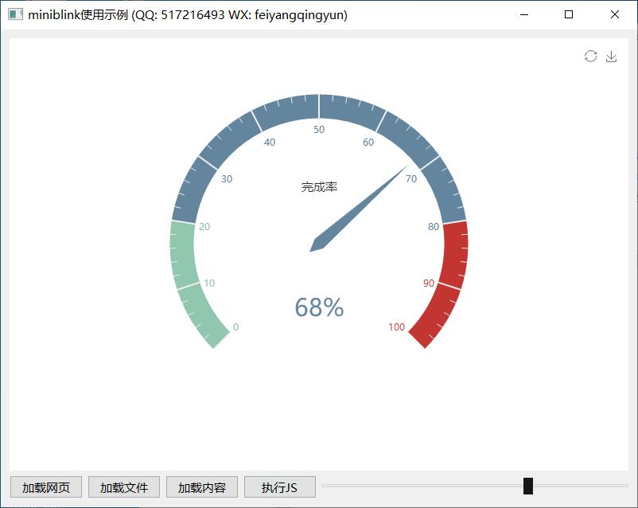638x508 pixels.
Task: Click the 加载网页 button
Action: [x=45, y=487]
